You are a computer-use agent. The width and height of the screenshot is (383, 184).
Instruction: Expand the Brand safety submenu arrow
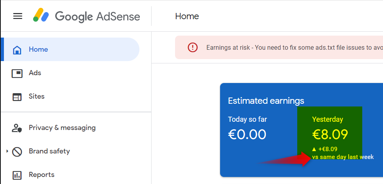[x=7, y=151]
